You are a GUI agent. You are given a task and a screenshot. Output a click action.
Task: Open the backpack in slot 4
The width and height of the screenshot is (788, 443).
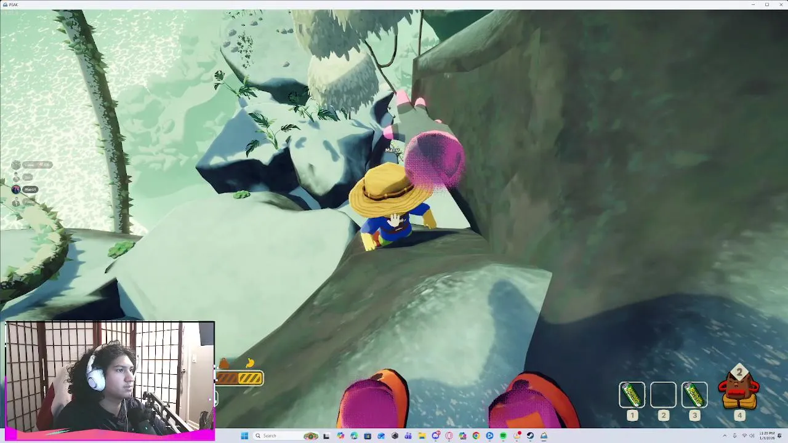[739, 389]
